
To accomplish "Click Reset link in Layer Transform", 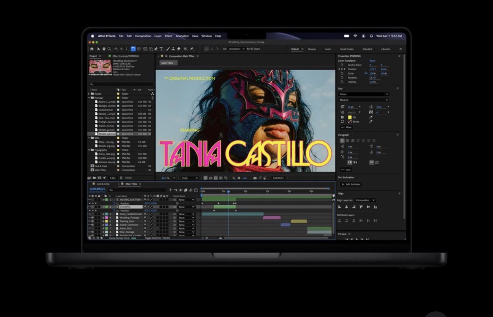I will 372,61.
